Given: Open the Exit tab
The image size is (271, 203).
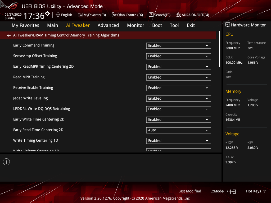Looking at the screenshot, I should [191, 25].
